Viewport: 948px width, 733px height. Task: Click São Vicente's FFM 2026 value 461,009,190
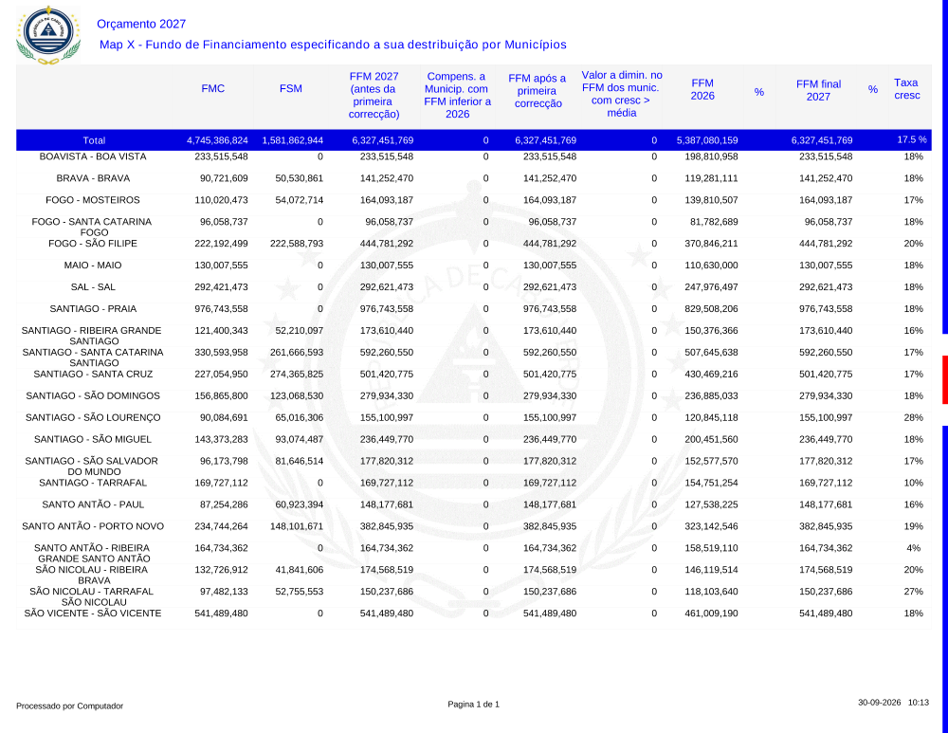coord(712,614)
